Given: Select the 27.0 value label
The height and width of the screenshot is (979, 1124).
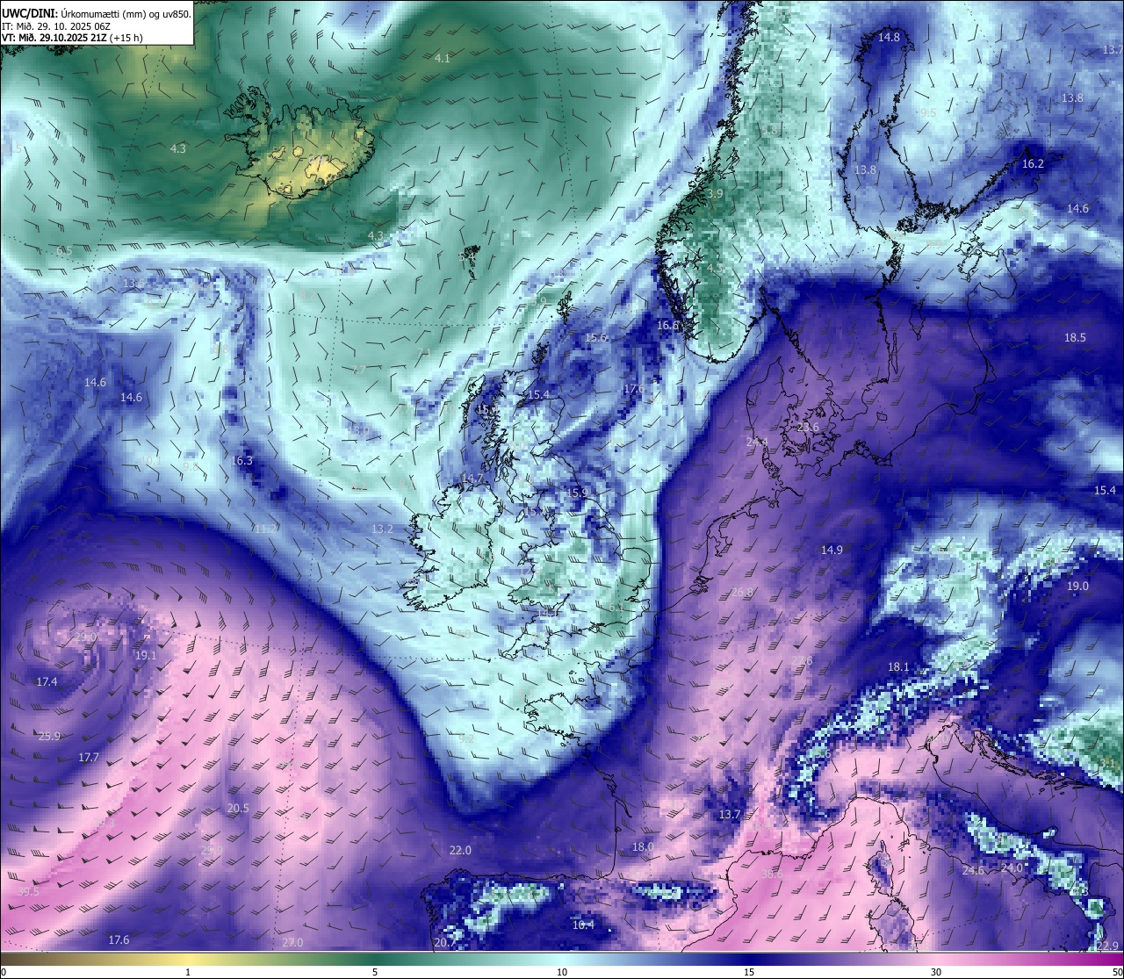Looking at the screenshot, I should pos(292,943).
